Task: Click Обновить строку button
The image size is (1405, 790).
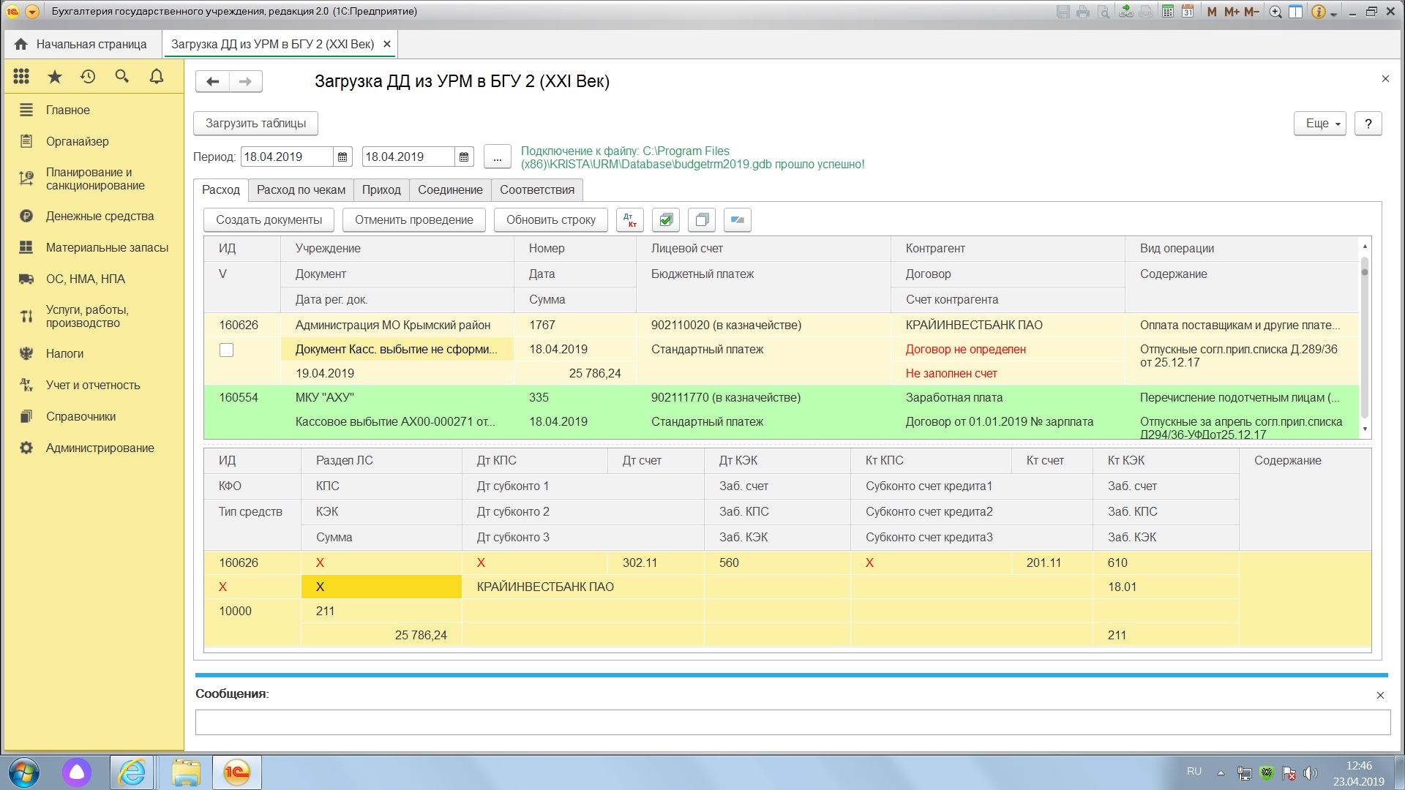Action: pos(550,219)
